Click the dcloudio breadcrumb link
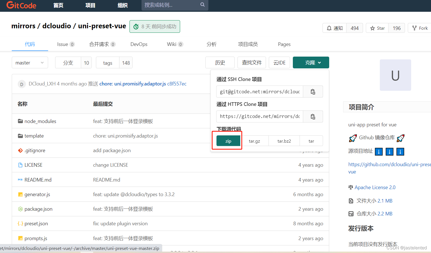 57,26
